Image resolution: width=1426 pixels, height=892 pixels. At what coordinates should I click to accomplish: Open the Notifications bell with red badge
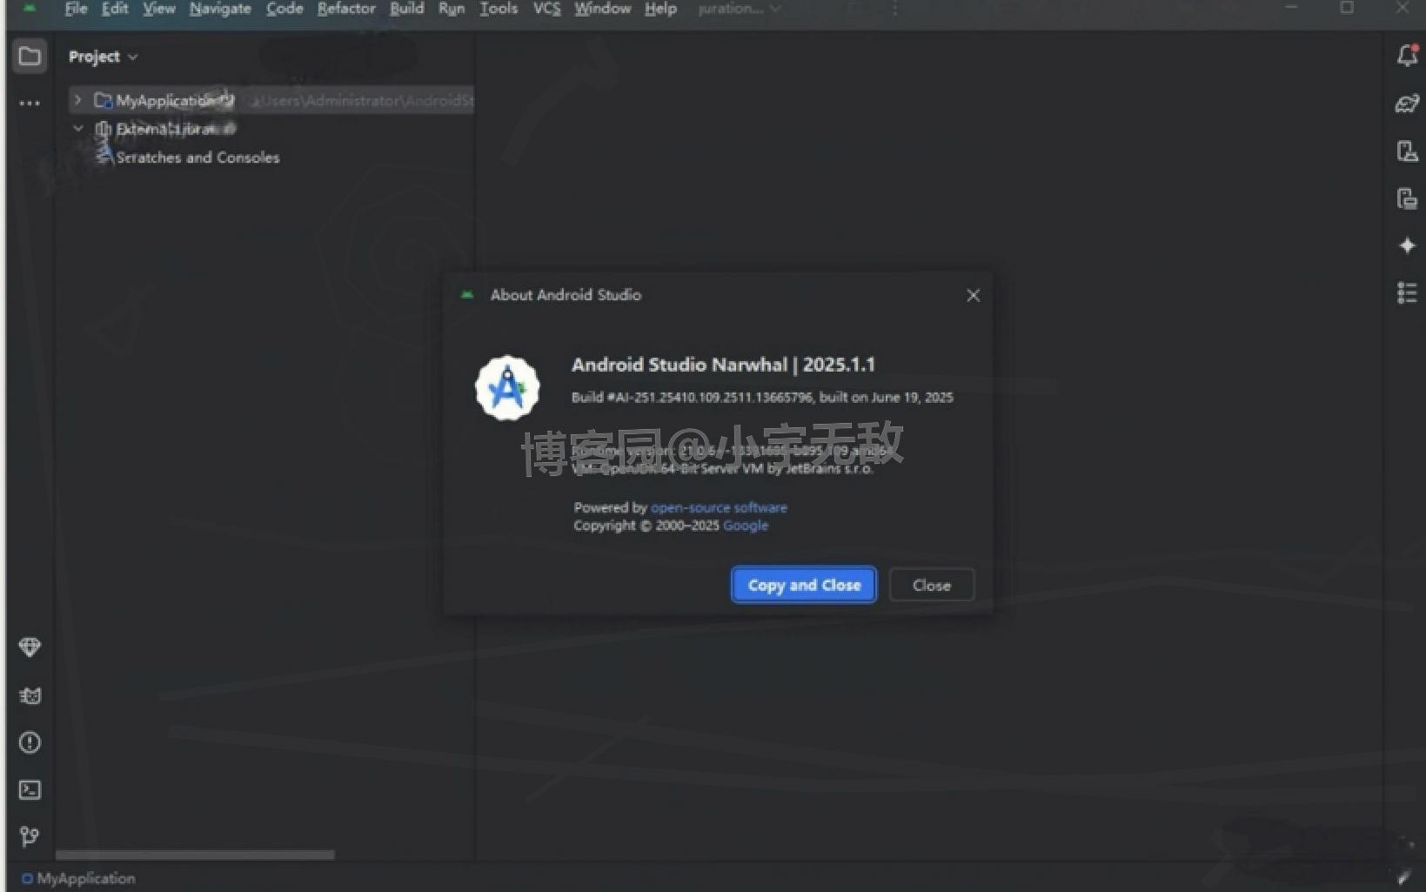1406,54
